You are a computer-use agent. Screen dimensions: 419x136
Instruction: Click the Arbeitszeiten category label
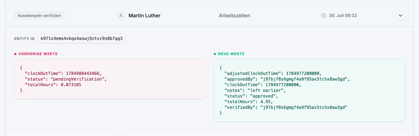click(x=234, y=16)
